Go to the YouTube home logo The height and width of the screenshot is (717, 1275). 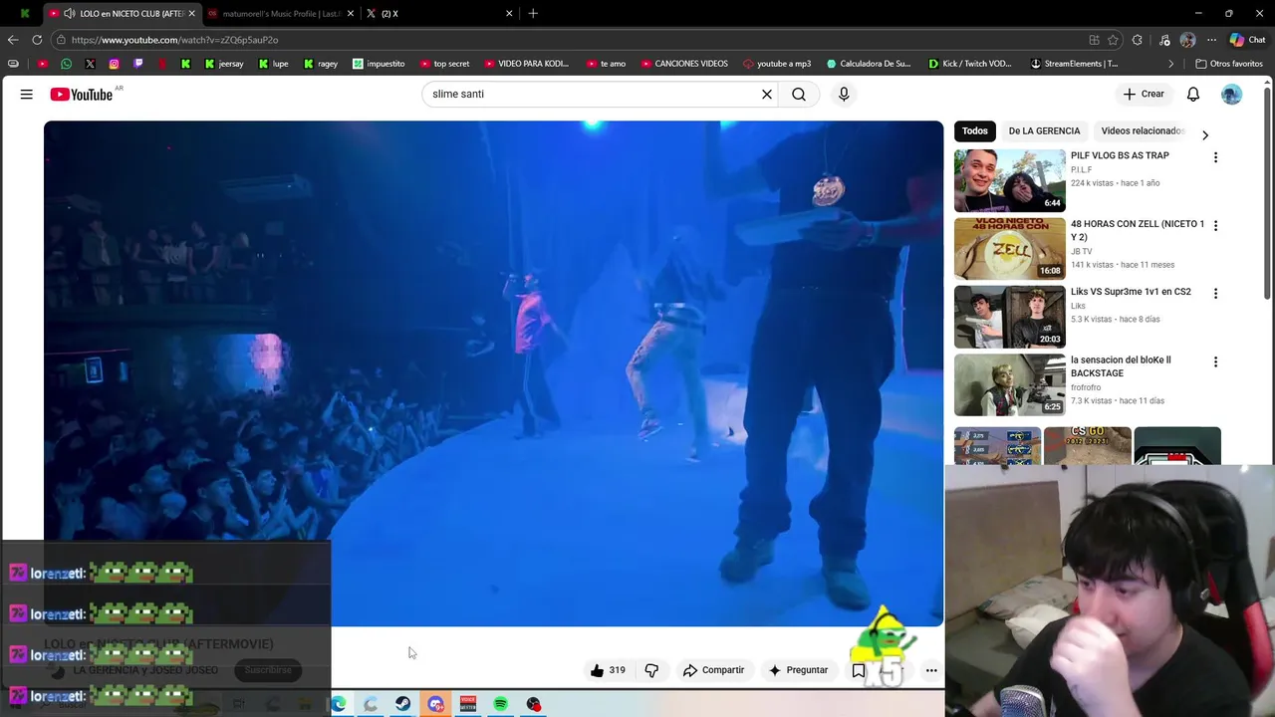click(82, 95)
